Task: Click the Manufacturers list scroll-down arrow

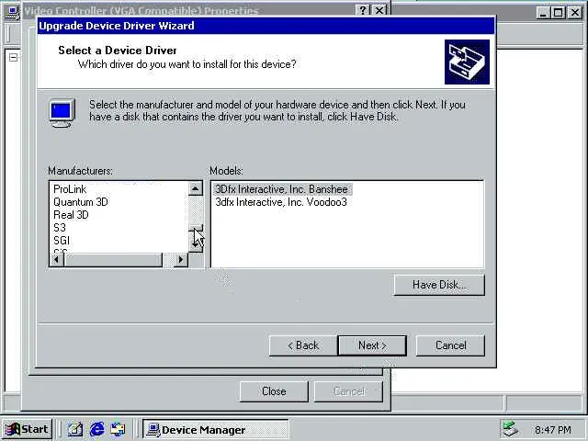Action: click(x=196, y=245)
